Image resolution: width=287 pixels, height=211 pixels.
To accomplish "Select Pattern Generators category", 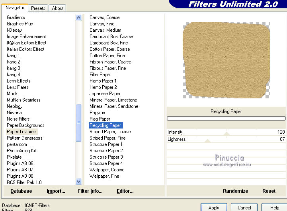I will coord(25,138).
